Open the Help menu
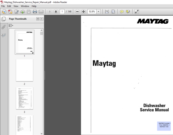173x135 pixels. [x=34, y=6]
